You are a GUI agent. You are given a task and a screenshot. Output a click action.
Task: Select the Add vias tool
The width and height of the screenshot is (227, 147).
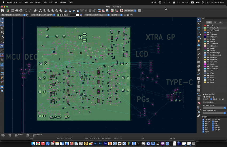pos(199,41)
